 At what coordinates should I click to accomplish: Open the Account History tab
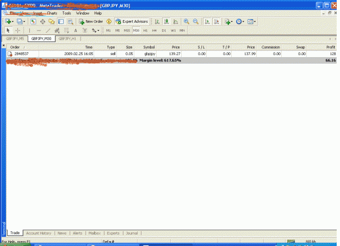click(x=39, y=233)
